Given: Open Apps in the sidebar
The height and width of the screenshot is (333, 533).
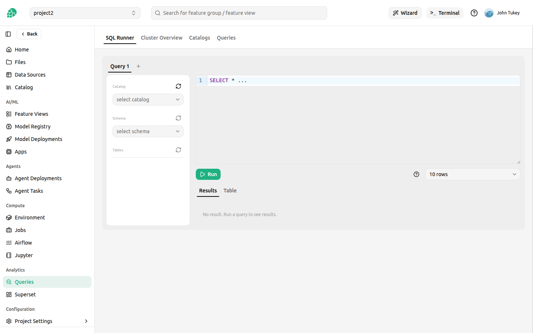Looking at the screenshot, I should point(47,152).
